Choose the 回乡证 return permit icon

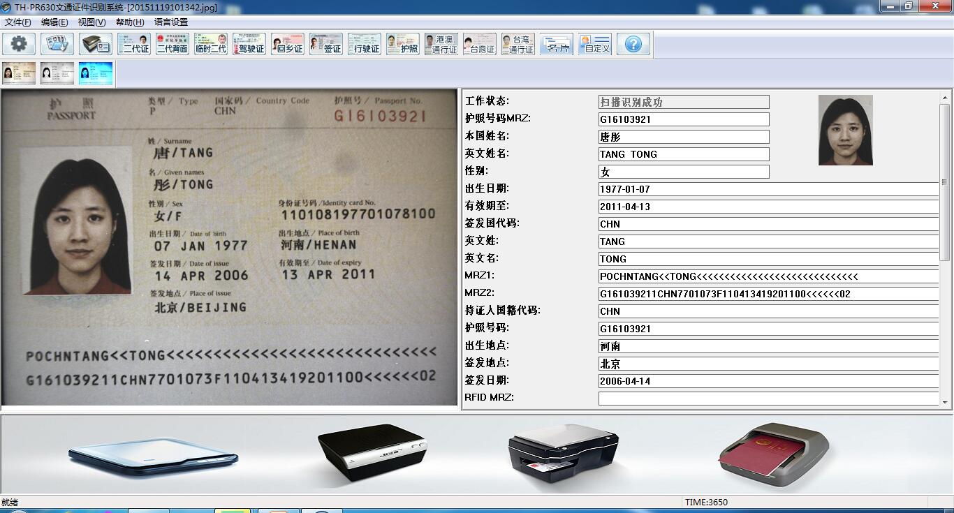[x=287, y=43]
